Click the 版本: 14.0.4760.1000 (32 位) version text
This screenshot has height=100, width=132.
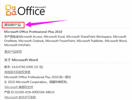[x=23, y=67]
